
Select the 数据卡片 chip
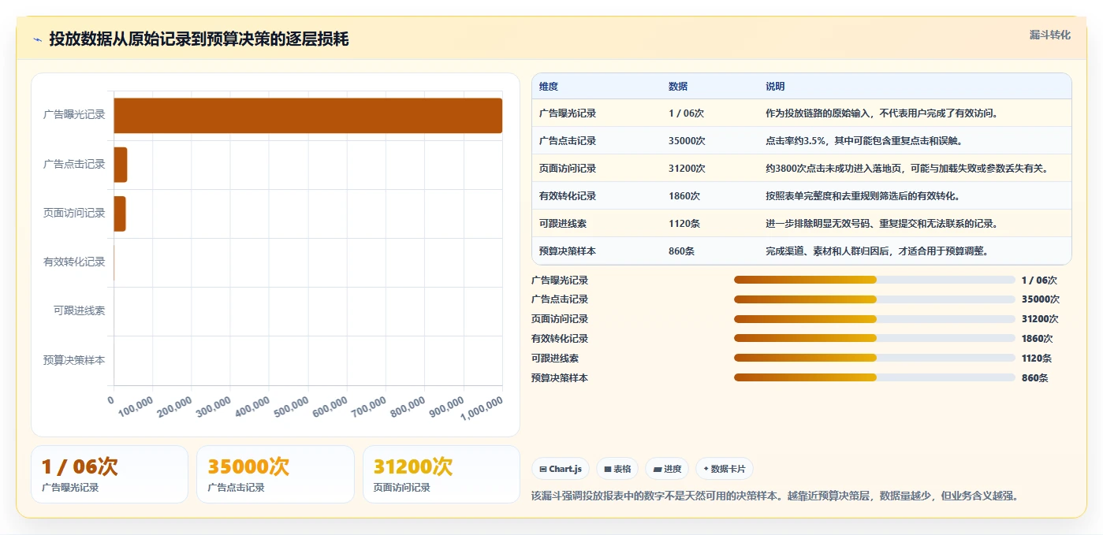pos(724,469)
